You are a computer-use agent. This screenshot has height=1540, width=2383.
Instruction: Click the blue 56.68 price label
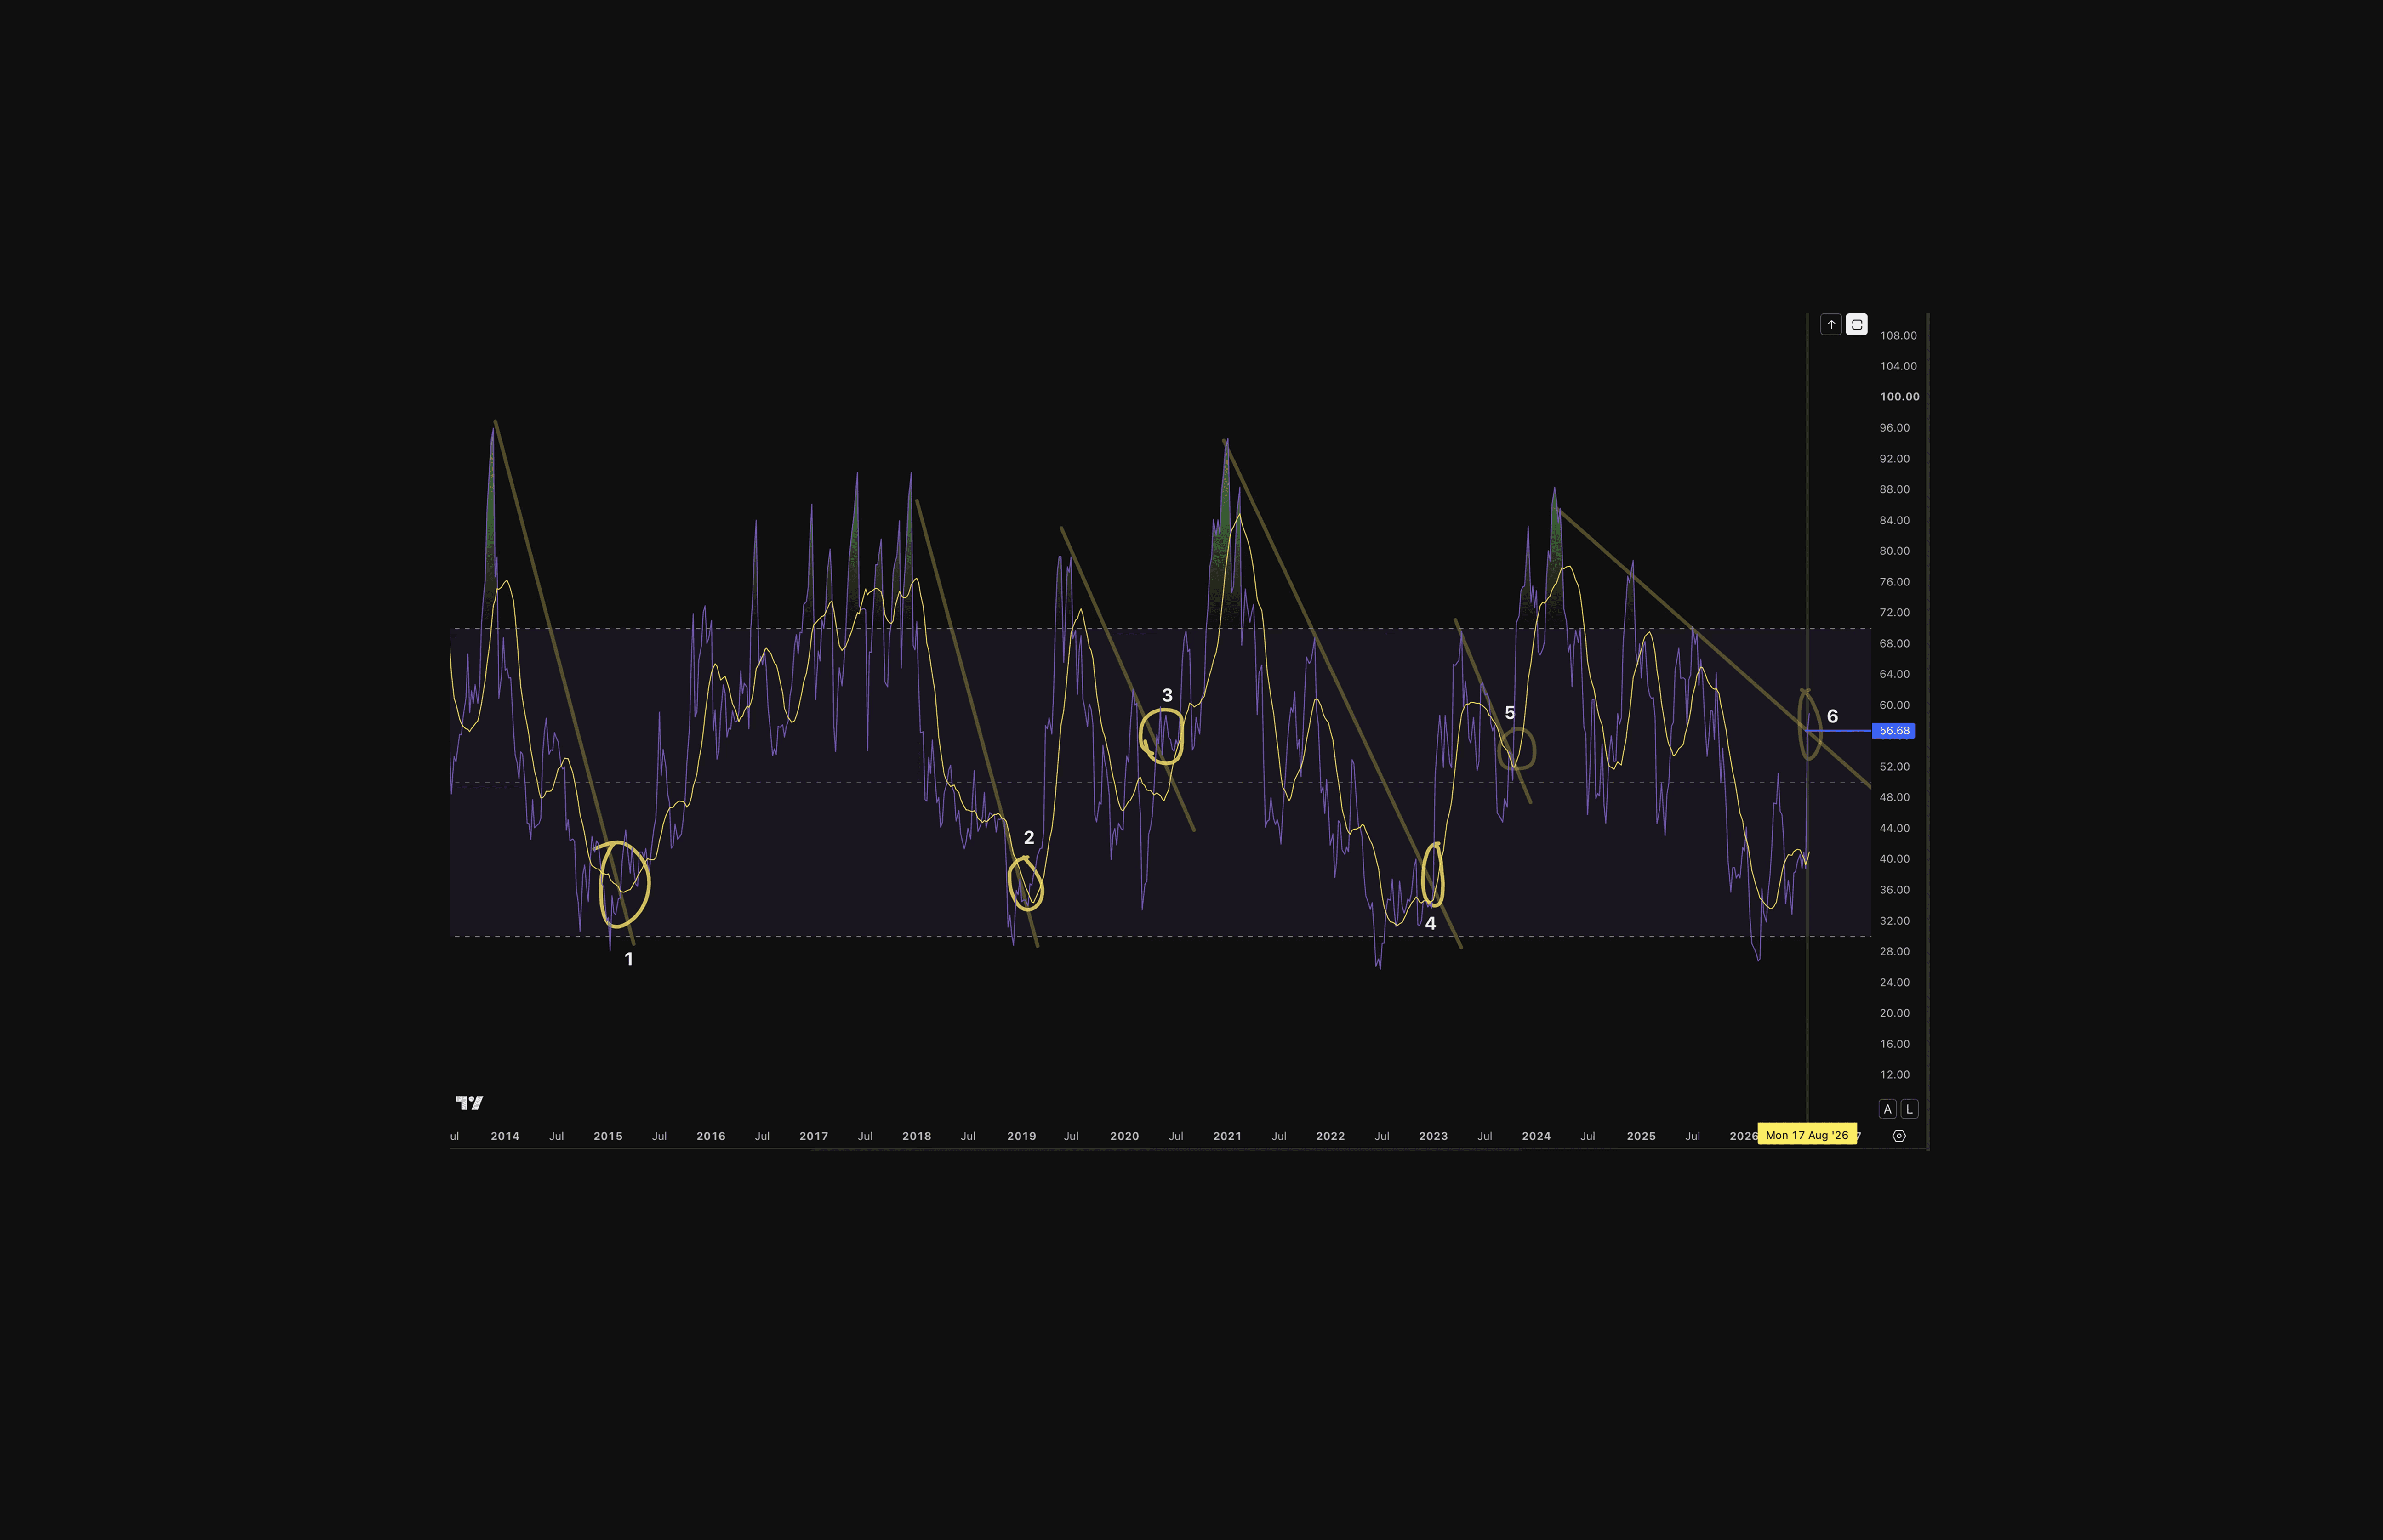point(1893,731)
